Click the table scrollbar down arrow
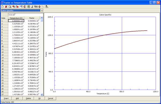This screenshot has width=161, height=104. (x=42, y=95)
